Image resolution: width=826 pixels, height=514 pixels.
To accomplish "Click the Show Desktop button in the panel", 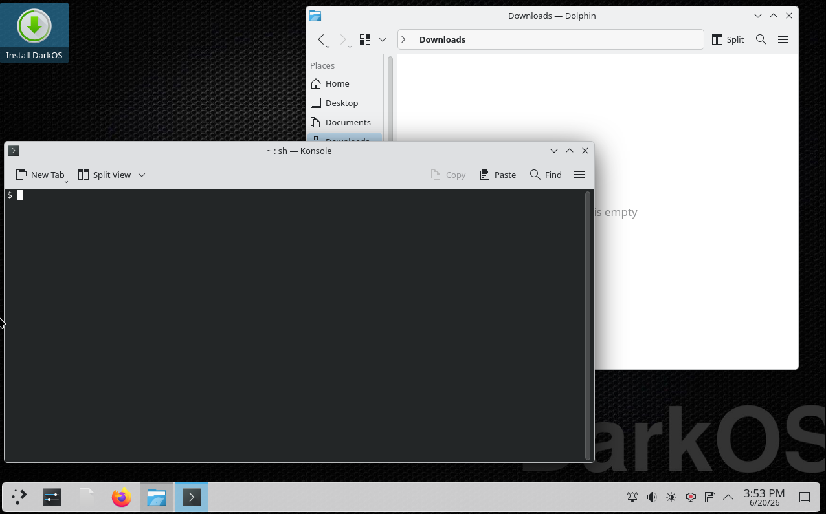I will tap(805, 497).
